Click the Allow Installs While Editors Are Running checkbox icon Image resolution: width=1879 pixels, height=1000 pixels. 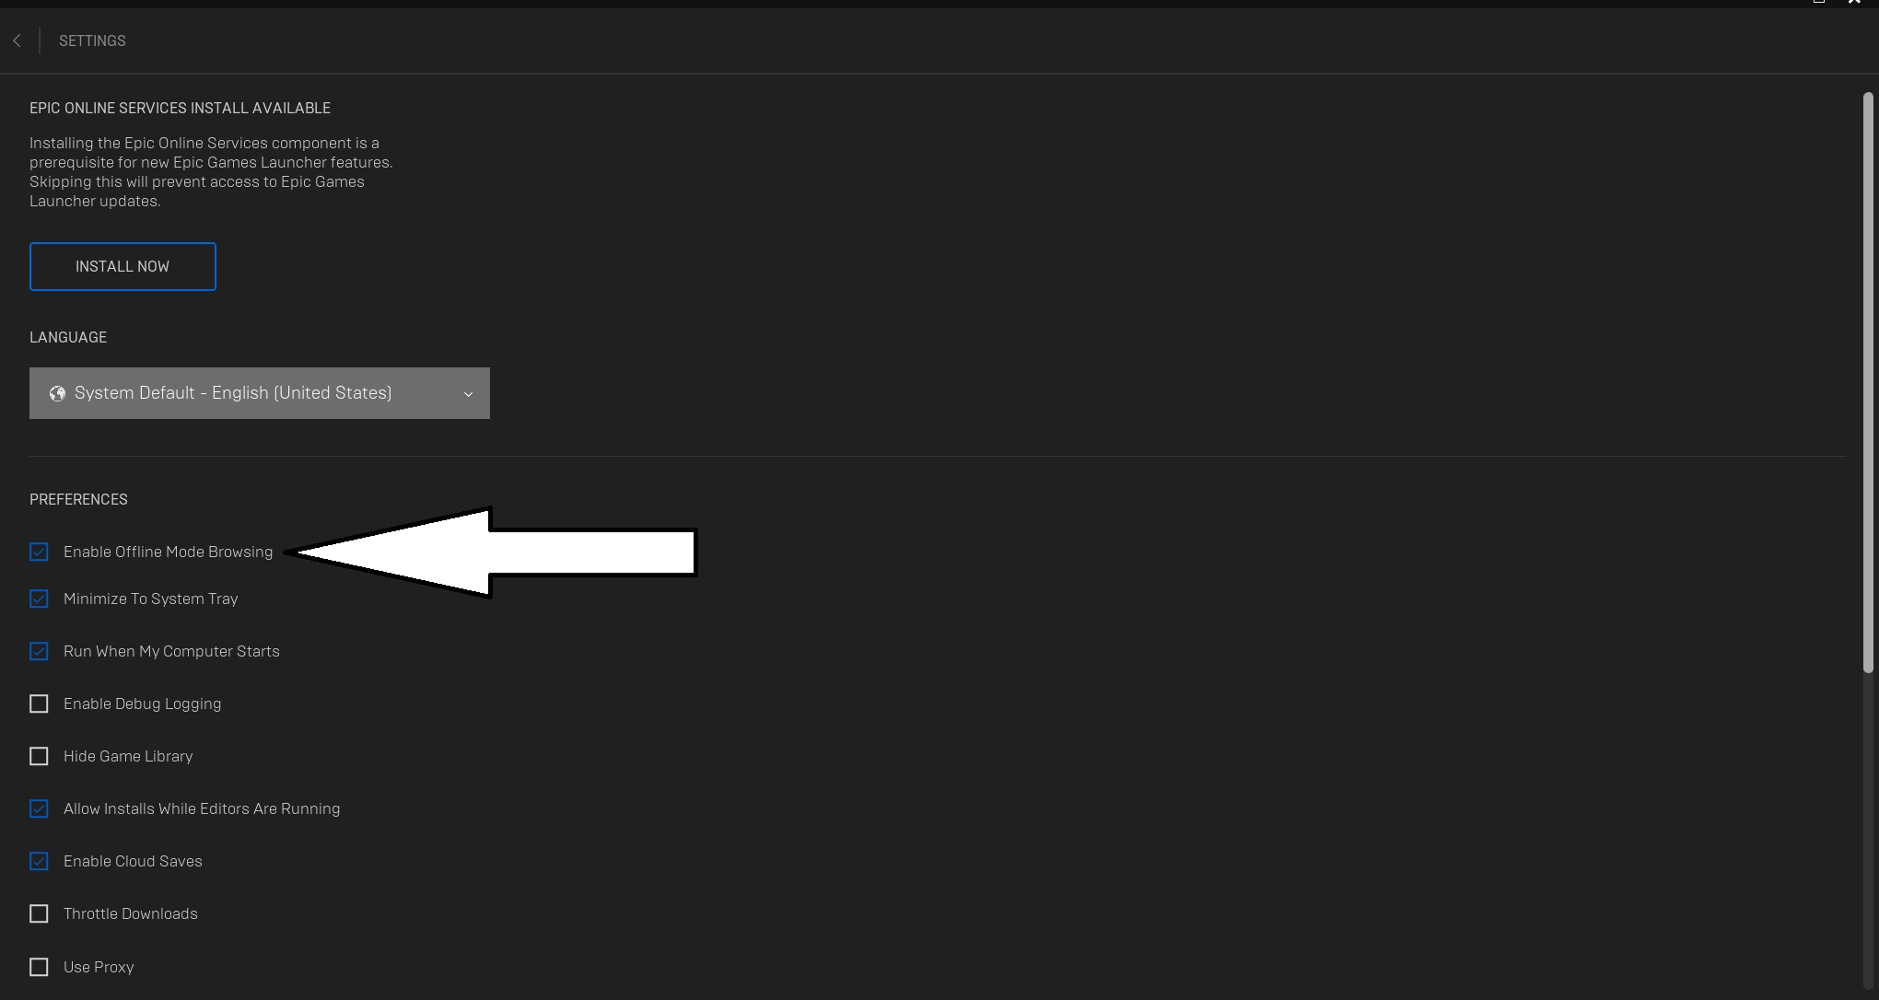(39, 808)
